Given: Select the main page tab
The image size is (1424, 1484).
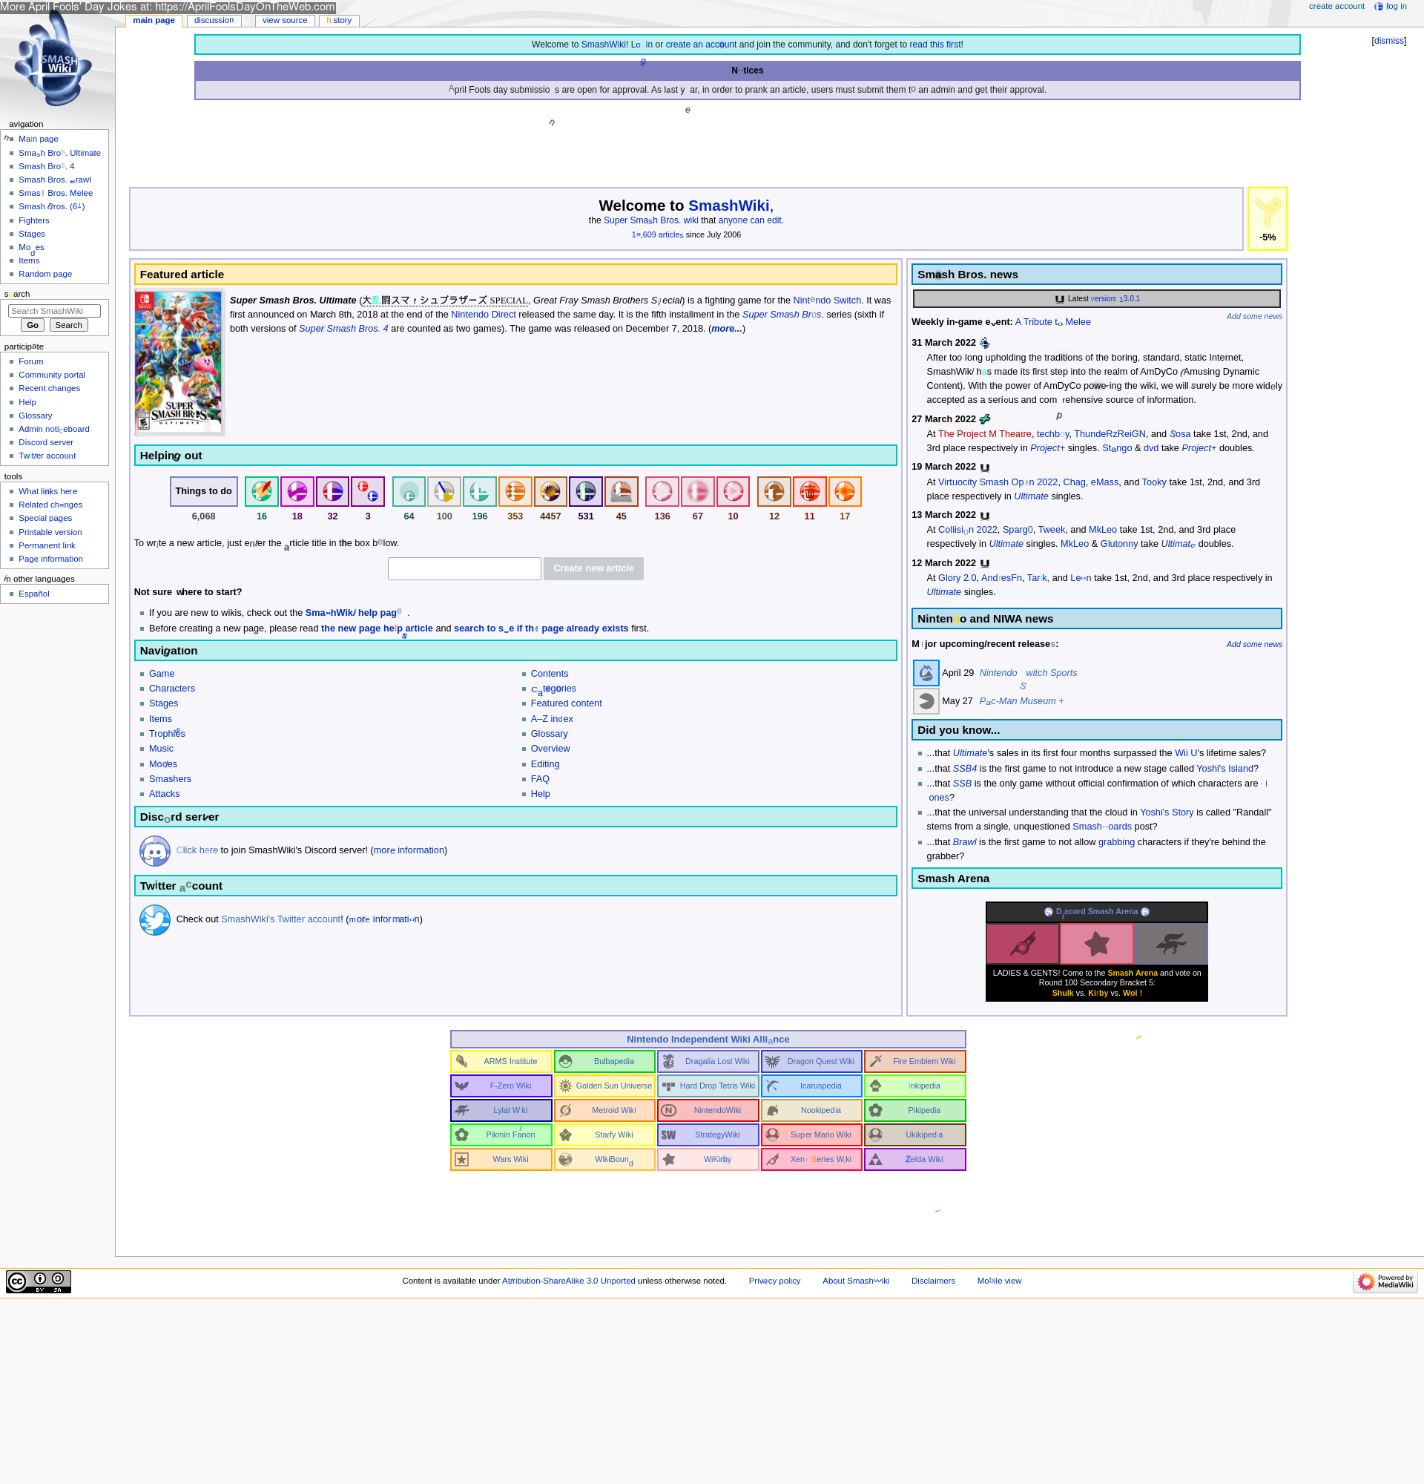Looking at the screenshot, I should [154, 21].
